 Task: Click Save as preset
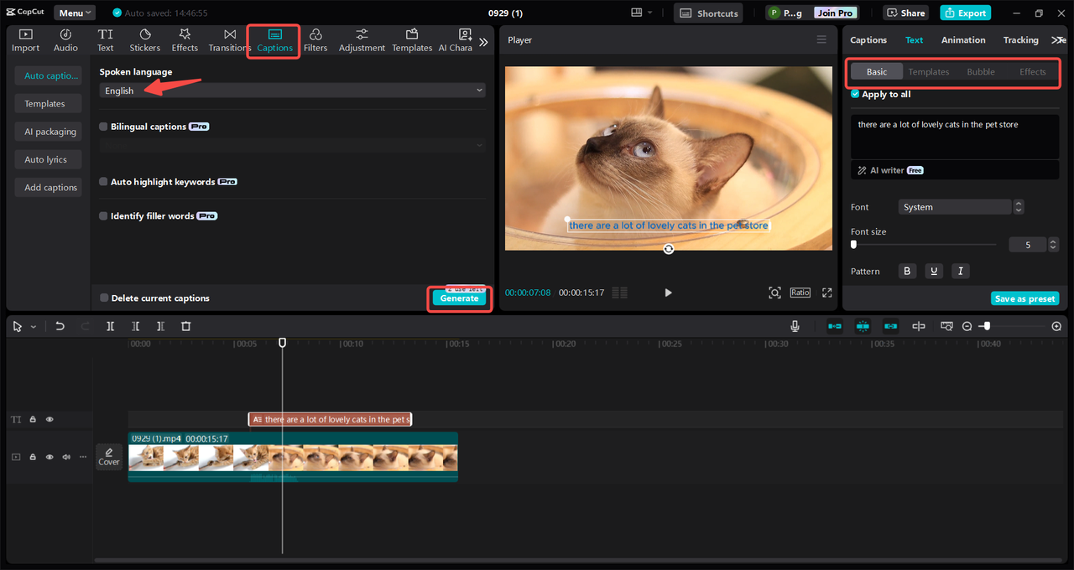click(x=1024, y=298)
